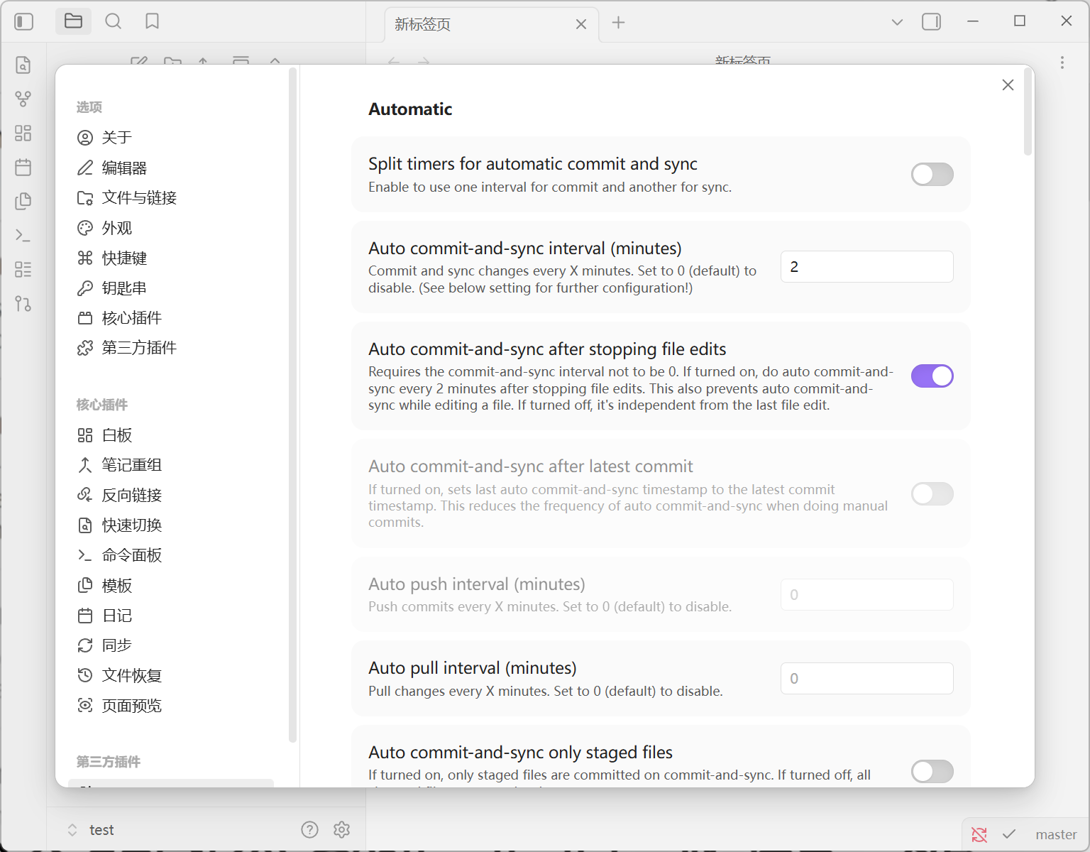Open 日记 plugin settings
Screen dimensions: 1090x852
[171, 616]
